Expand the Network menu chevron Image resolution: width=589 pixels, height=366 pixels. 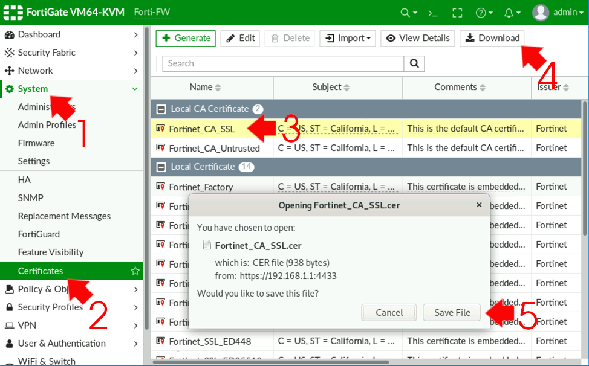pos(135,71)
